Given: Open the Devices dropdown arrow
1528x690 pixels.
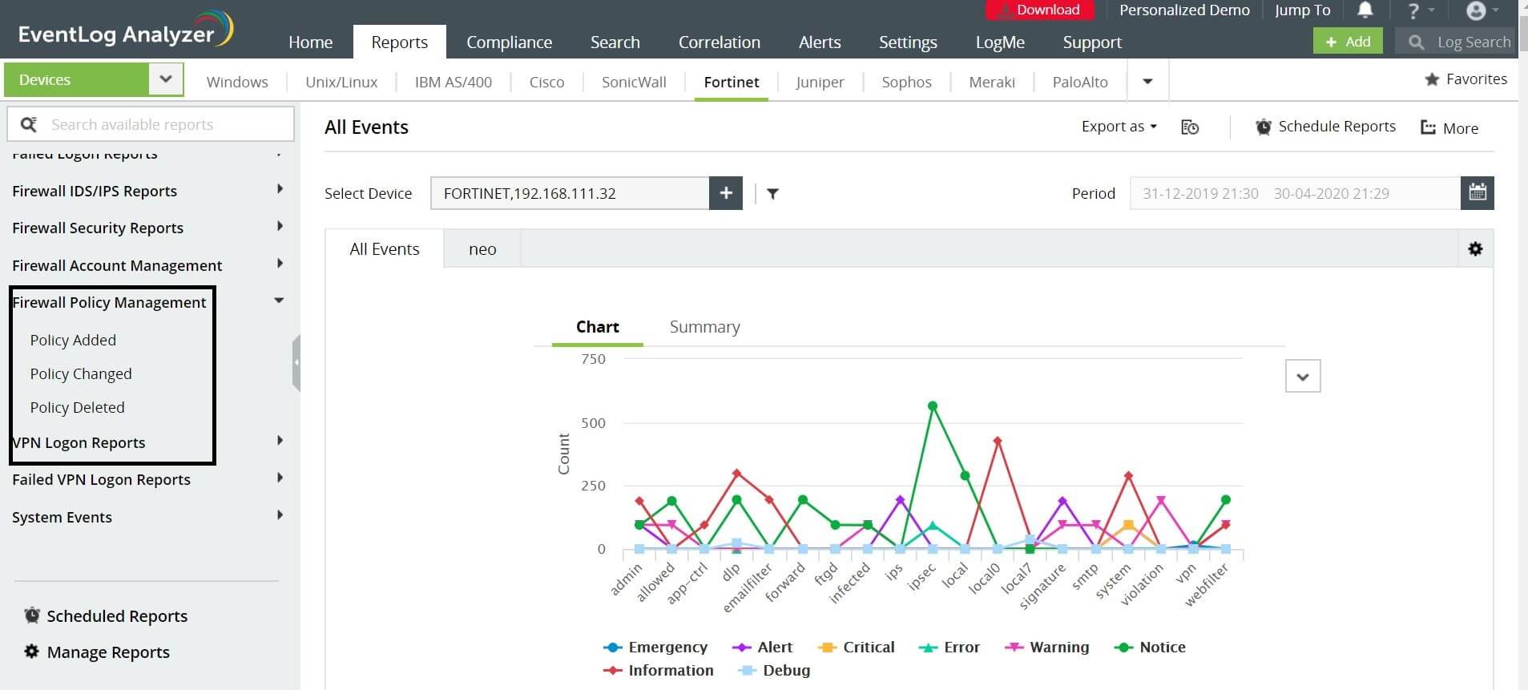Looking at the screenshot, I should [x=166, y=79].
